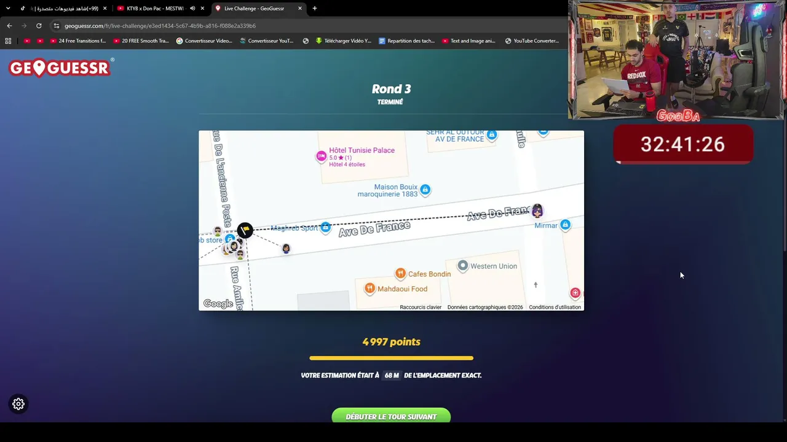Click the streamer webcam overlay
This screenshot has width=787, height=442.
677,60
